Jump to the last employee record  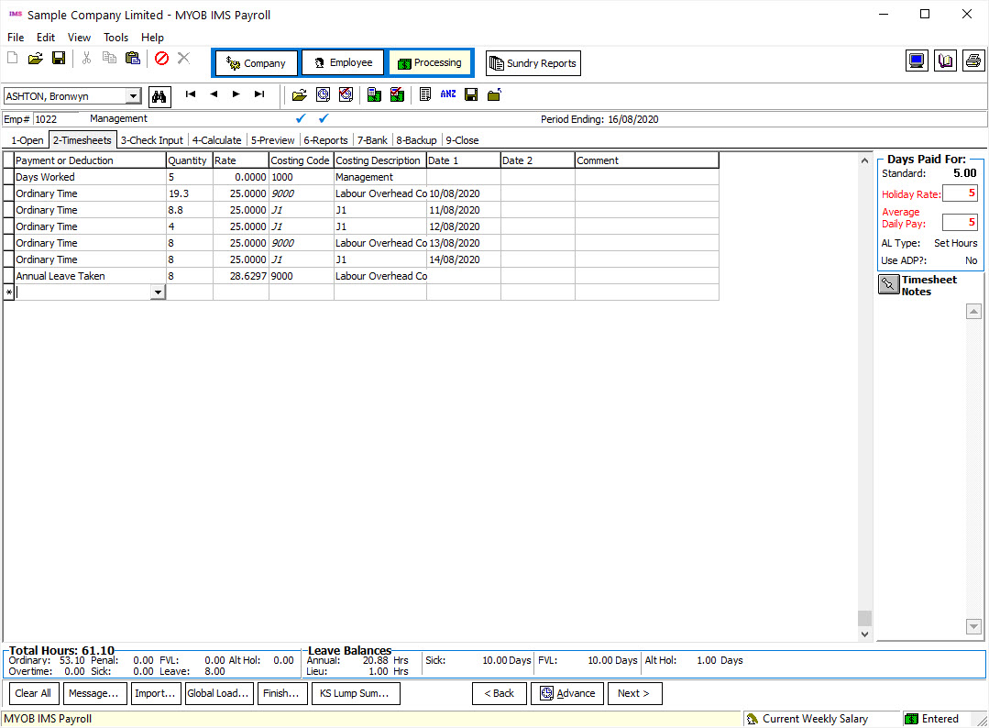(259, 94)
